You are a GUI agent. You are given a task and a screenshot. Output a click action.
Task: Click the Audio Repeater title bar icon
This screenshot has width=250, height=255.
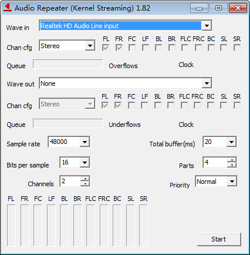click(8, 8)
